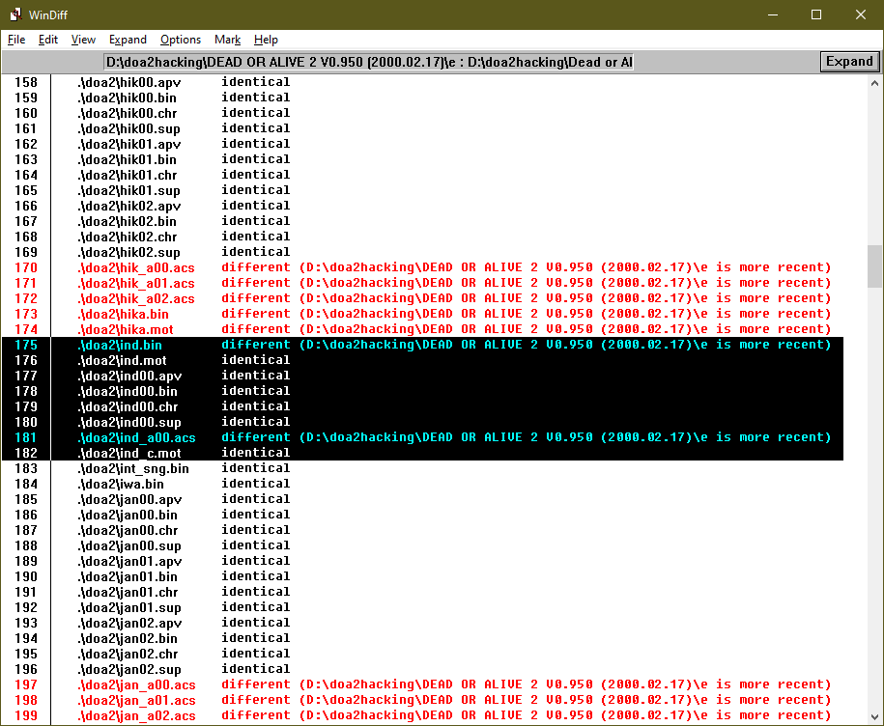The width and height of the screenshot is (884, 726).
Task: Select row .\doa2\jan00.chr
Action: point(422,530)
